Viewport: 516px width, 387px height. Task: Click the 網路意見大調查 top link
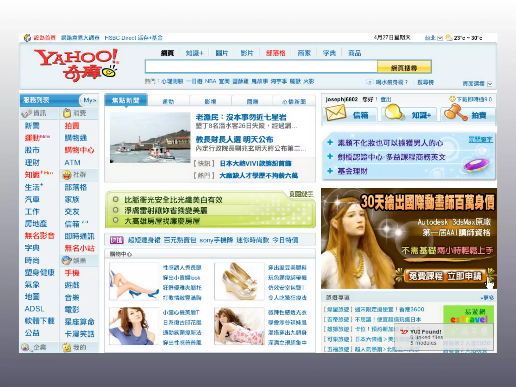click(x=80, y=38)
